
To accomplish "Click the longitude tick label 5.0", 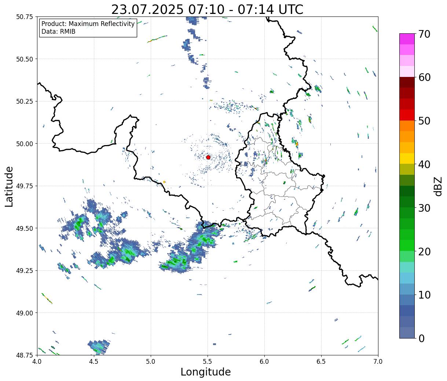I will pyautogui.click(x=151, y=362).
